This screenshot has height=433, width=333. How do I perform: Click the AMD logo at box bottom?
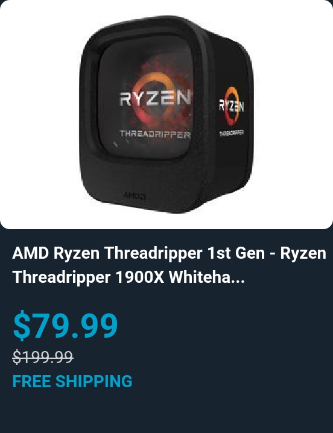tap(135, 196)
